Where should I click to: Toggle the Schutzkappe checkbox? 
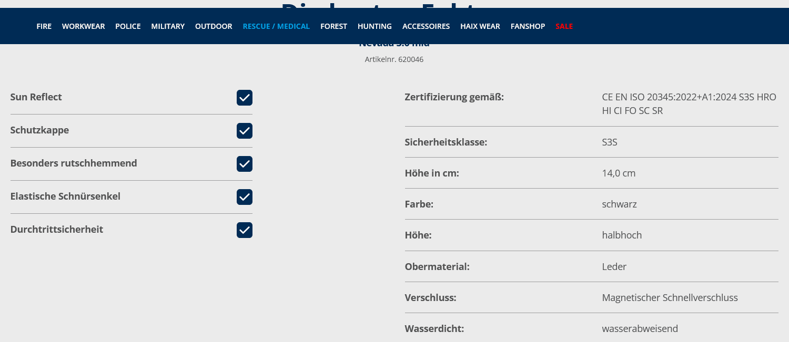[245, 131]
